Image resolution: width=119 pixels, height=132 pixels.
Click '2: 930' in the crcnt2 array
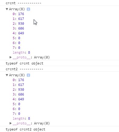[x=18, y=90]
